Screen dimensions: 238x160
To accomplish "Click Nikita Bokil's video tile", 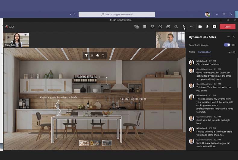I will (16, 40).
